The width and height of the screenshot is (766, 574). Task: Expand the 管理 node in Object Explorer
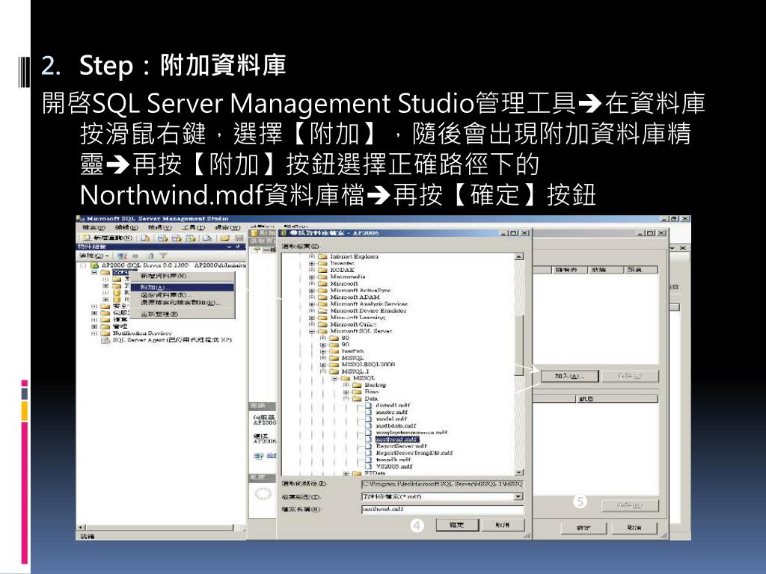(94, 326)
